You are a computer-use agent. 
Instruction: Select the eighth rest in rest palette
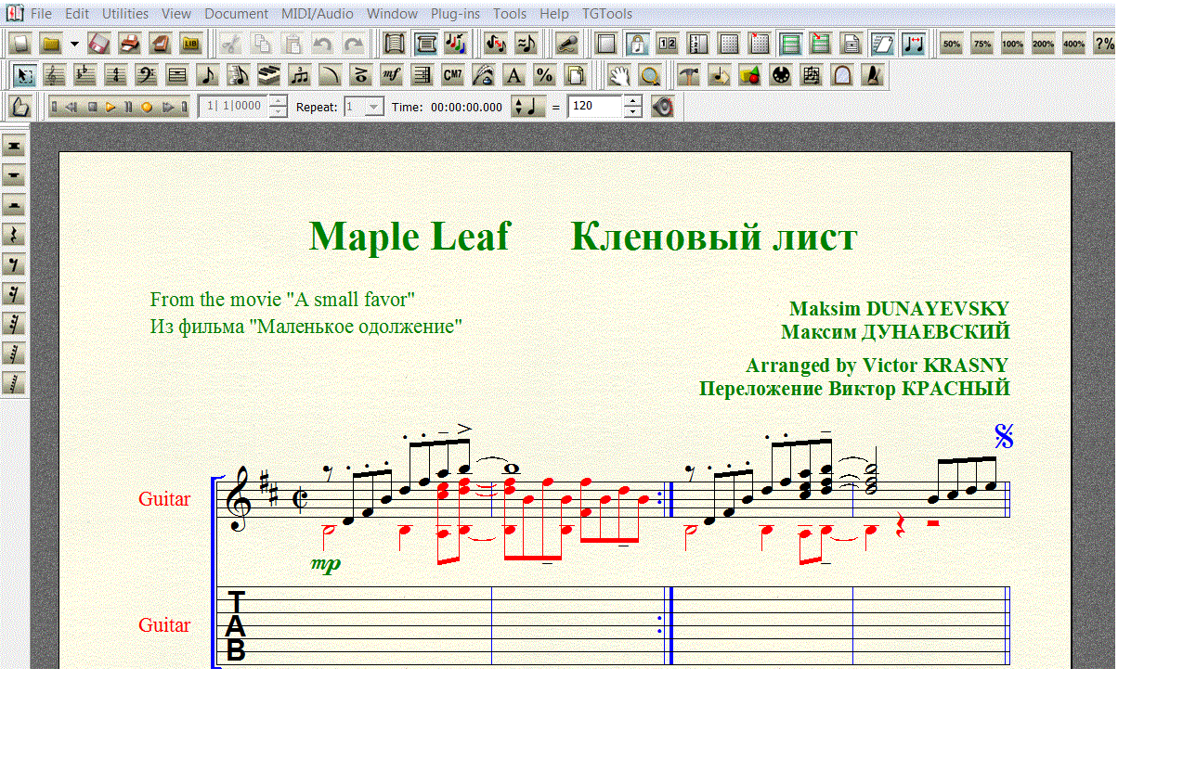coord(14,264)
